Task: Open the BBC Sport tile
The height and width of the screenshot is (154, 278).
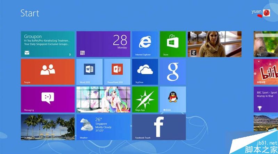Action: pyautogui.click(x=266, y=100)
